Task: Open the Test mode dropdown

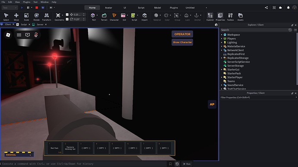Action: click(10, 8)
